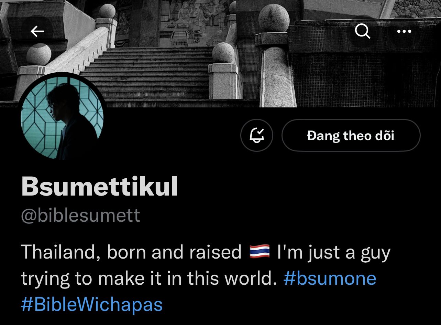Open the three-dot more options menu
This screenshot has height=325, width=441.
point(404,32)
